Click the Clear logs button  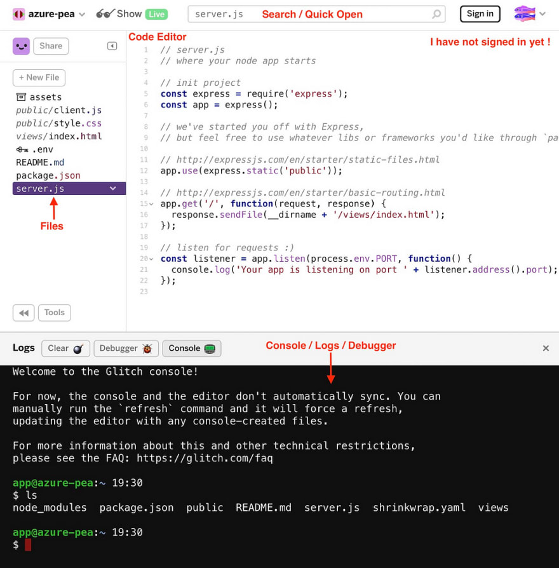point(65,348)
